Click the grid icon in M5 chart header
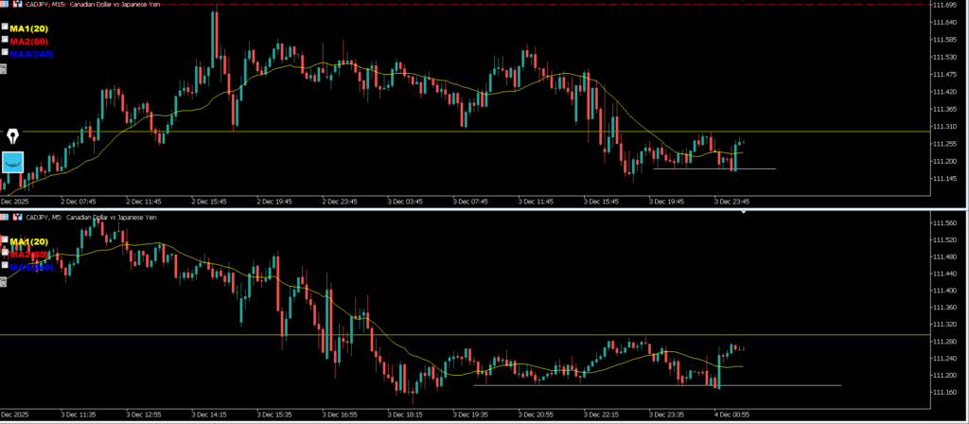Screen dimensions: 969x424 (6, 217)
